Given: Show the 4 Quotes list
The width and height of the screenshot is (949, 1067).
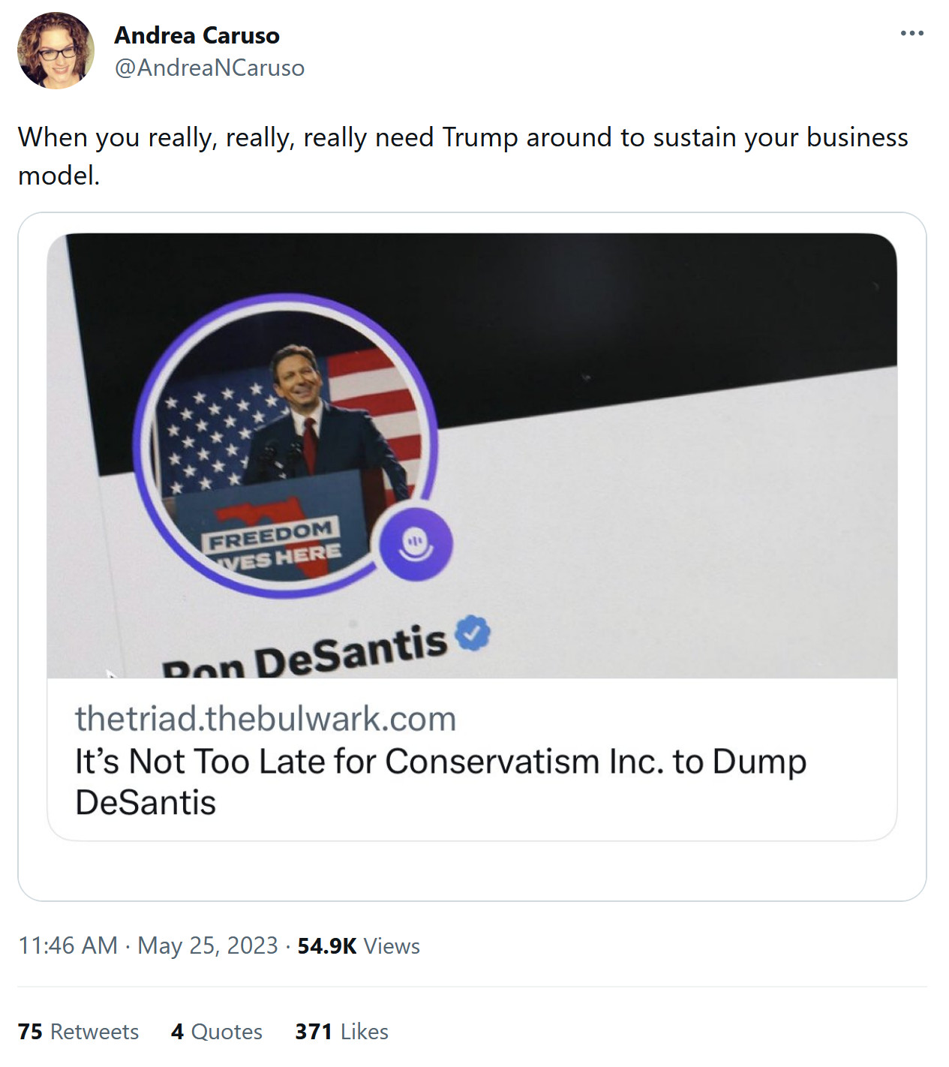Looking at the screenshot, I should 217,1032.
